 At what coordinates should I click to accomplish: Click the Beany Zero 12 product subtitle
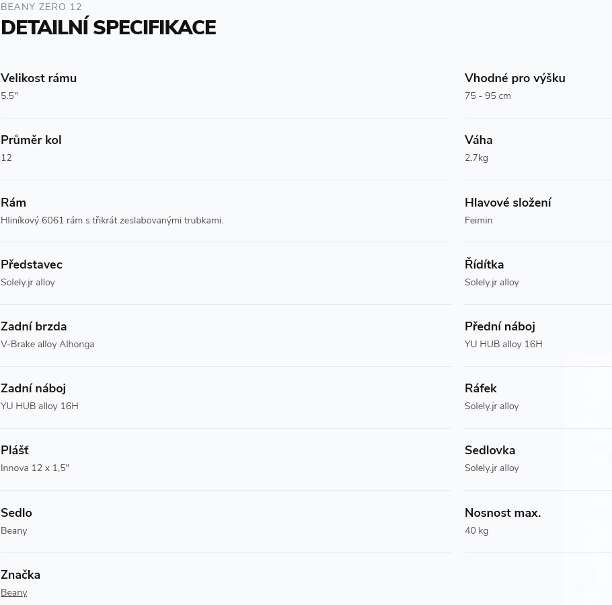click(x=42, y=7)
